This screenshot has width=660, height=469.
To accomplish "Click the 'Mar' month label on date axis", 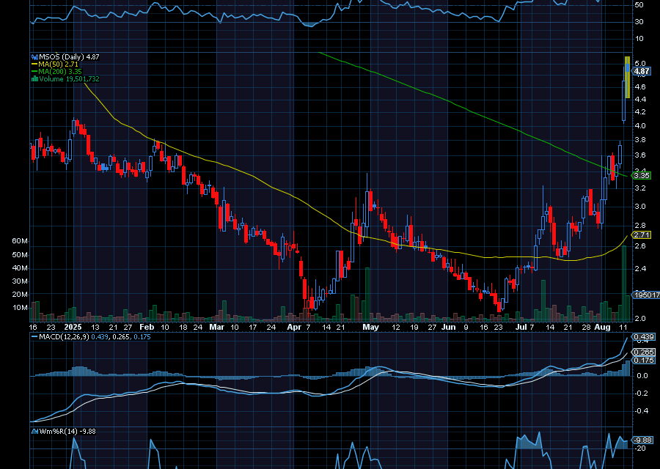I will pyautogui.click(x=217, y=327).
